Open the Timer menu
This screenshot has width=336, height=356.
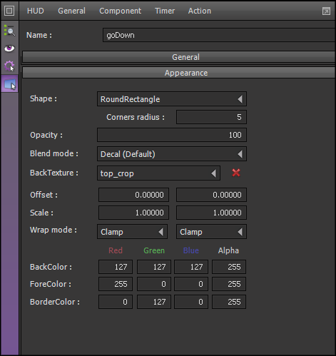pos(165,11)
